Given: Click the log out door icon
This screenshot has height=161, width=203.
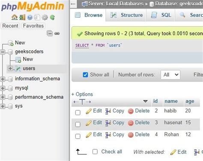Looking at the screenshot, I should [22, 17].
